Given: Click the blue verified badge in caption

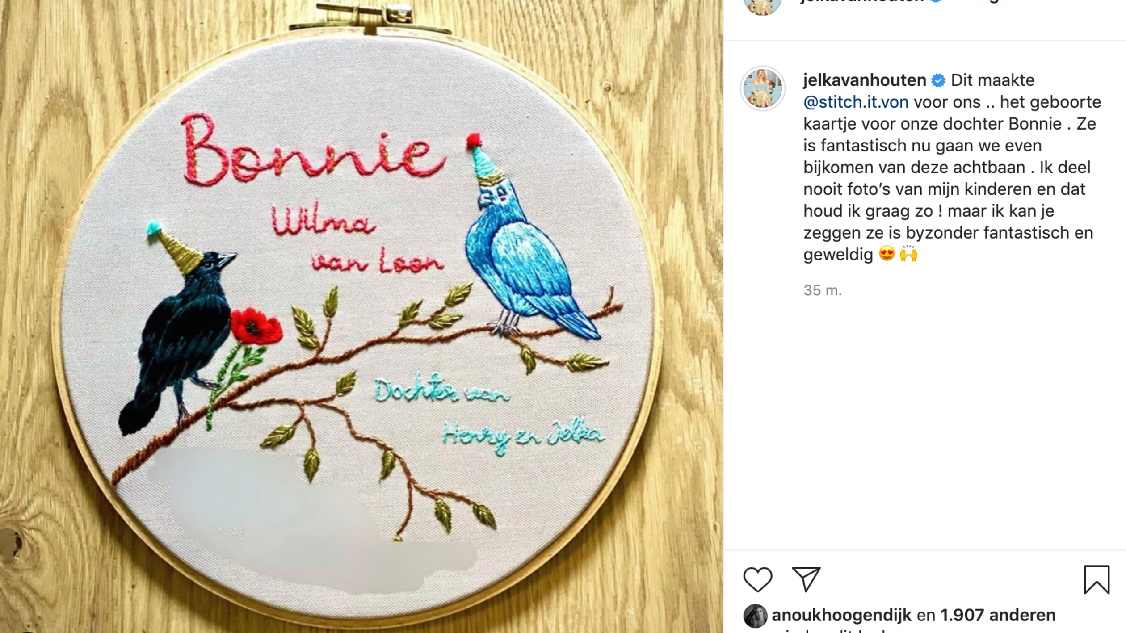Looking at the screenshot, I should coord(938,80).
